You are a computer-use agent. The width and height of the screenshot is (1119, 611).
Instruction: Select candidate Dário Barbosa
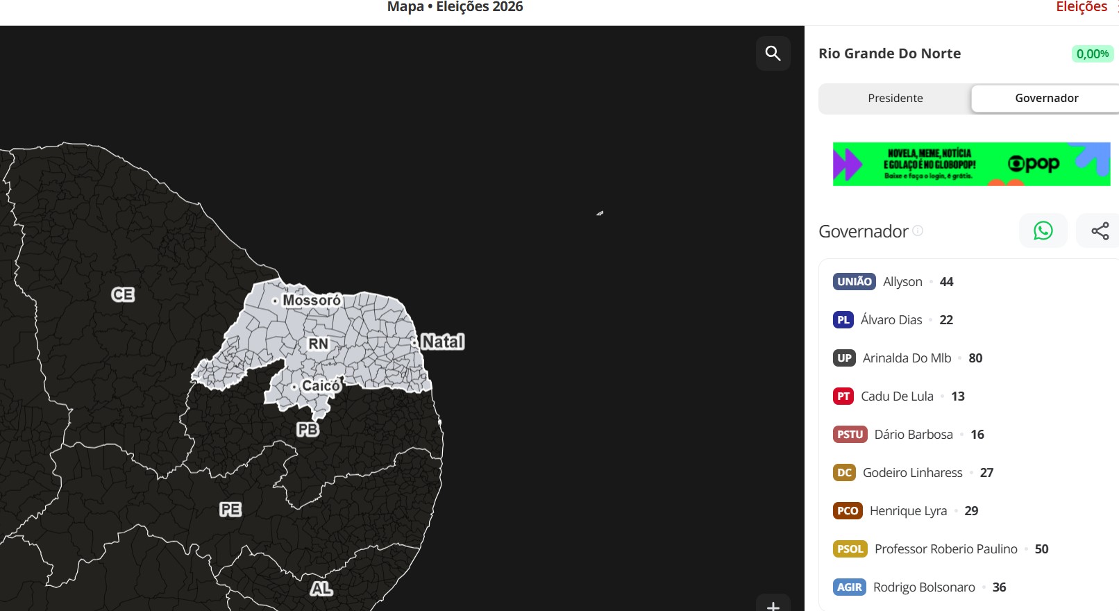914,434
